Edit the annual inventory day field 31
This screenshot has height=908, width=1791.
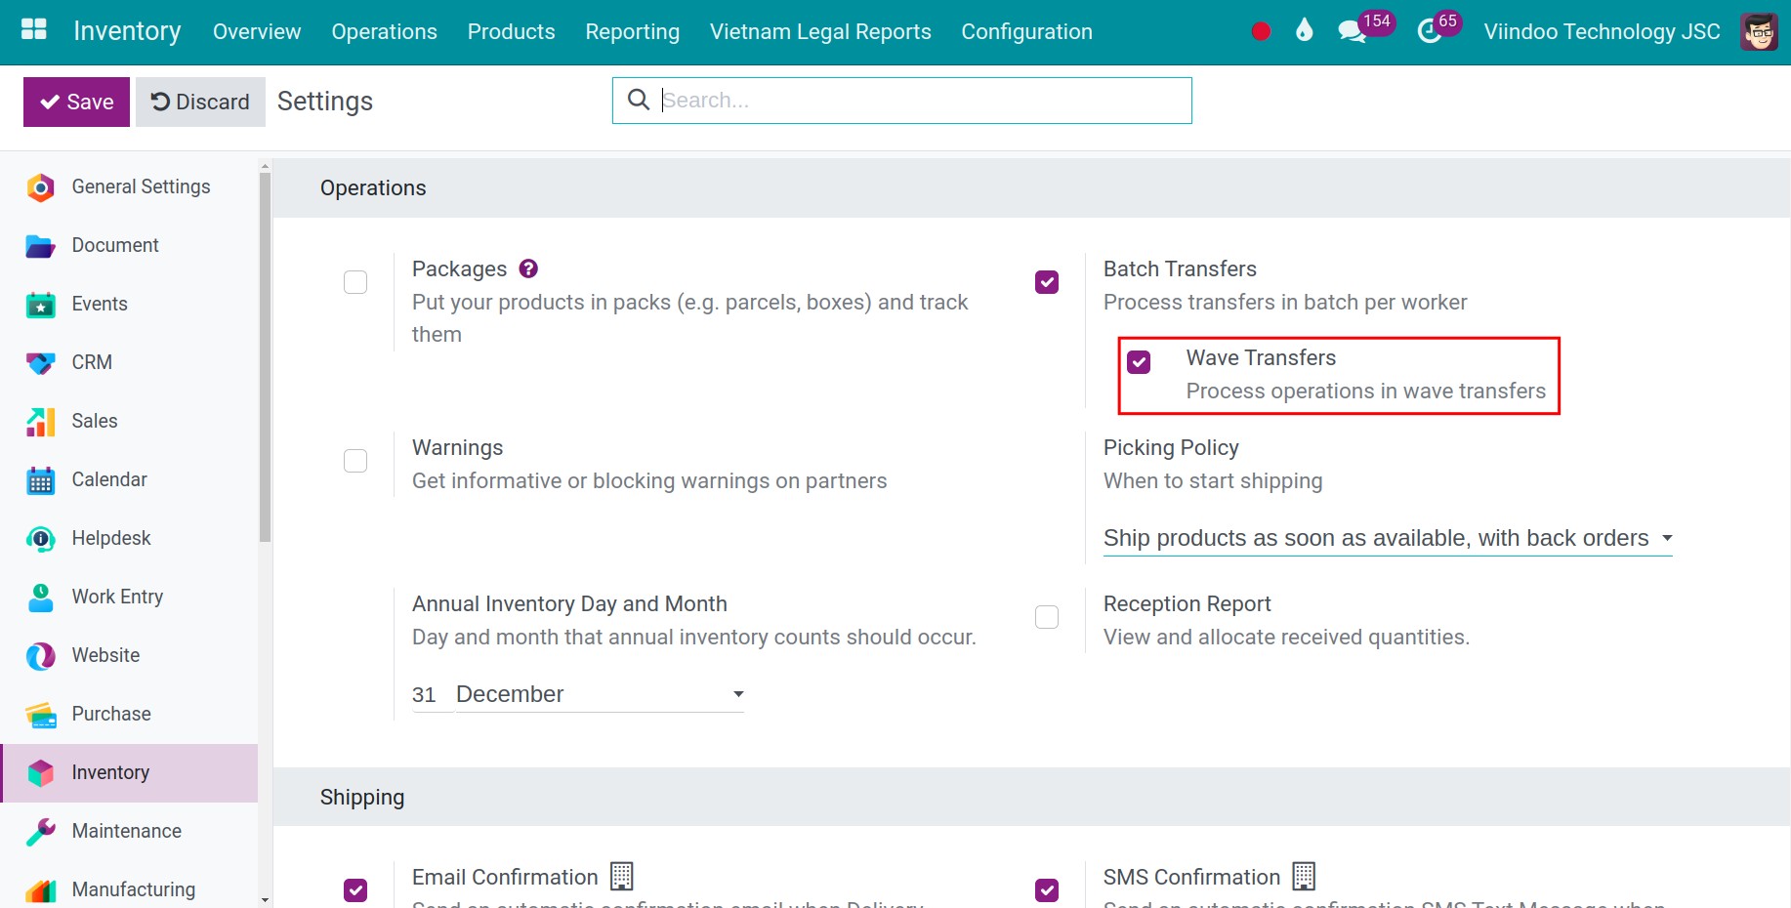click(x=432, y=694)
